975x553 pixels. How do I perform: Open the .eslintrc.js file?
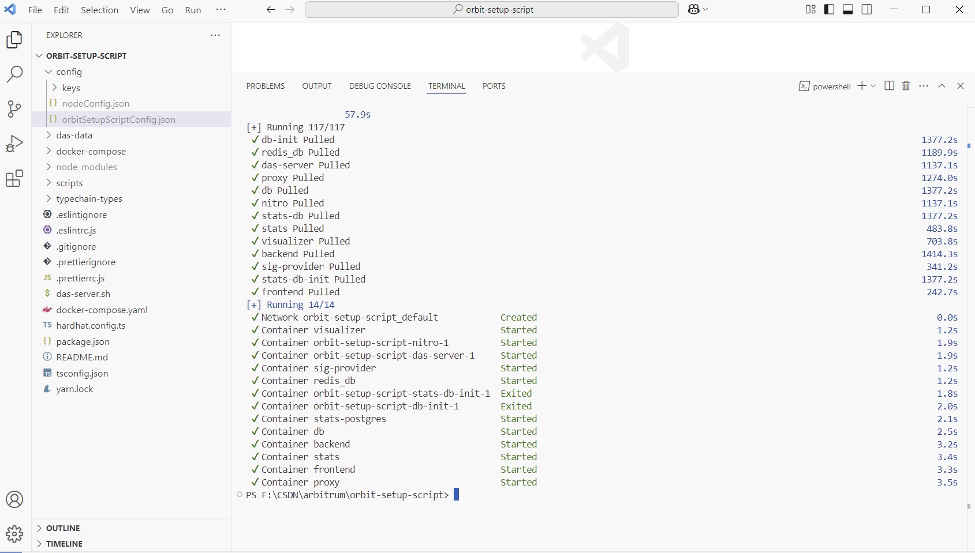point(132,231)
